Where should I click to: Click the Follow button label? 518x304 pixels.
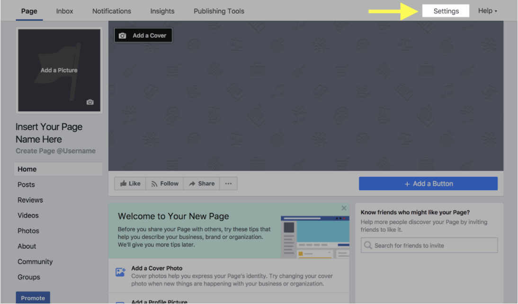pyautogui.click(x=169, y=184)
